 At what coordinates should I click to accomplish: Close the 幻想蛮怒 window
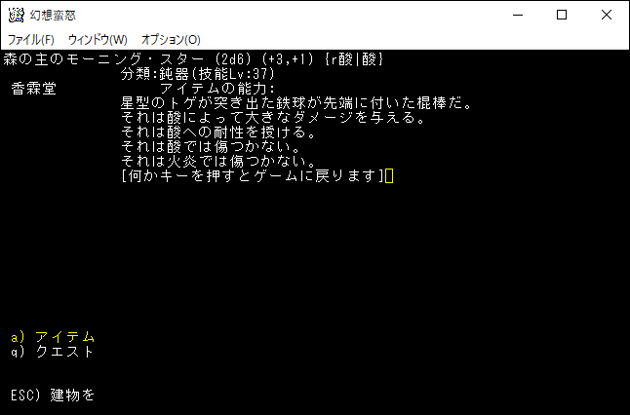(607, 16)
